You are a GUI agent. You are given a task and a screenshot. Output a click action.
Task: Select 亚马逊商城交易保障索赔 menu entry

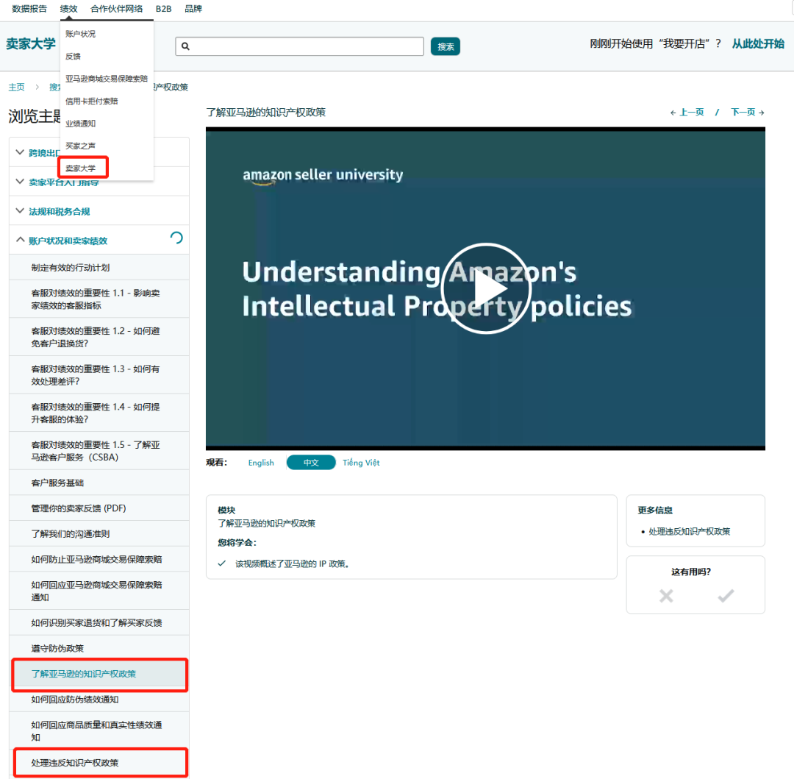coord(107,79)
